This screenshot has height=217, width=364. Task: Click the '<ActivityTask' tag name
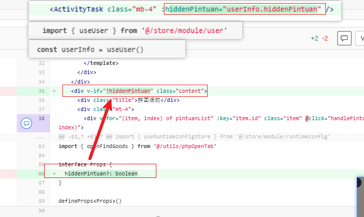pyautogui.click(x=76, y=9)
